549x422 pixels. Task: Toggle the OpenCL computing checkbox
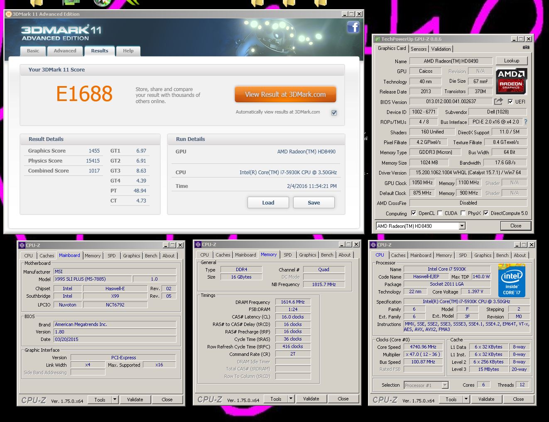tap(414, 213)
